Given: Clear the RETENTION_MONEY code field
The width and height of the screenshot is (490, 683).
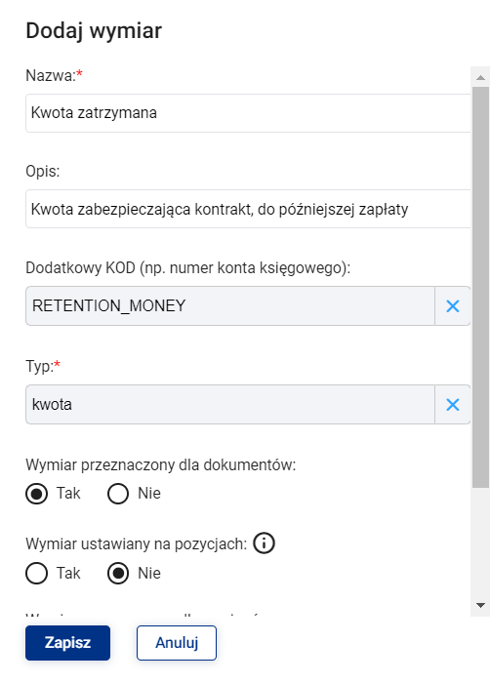Looking at the screenshot, I should (x=453, y=306).
